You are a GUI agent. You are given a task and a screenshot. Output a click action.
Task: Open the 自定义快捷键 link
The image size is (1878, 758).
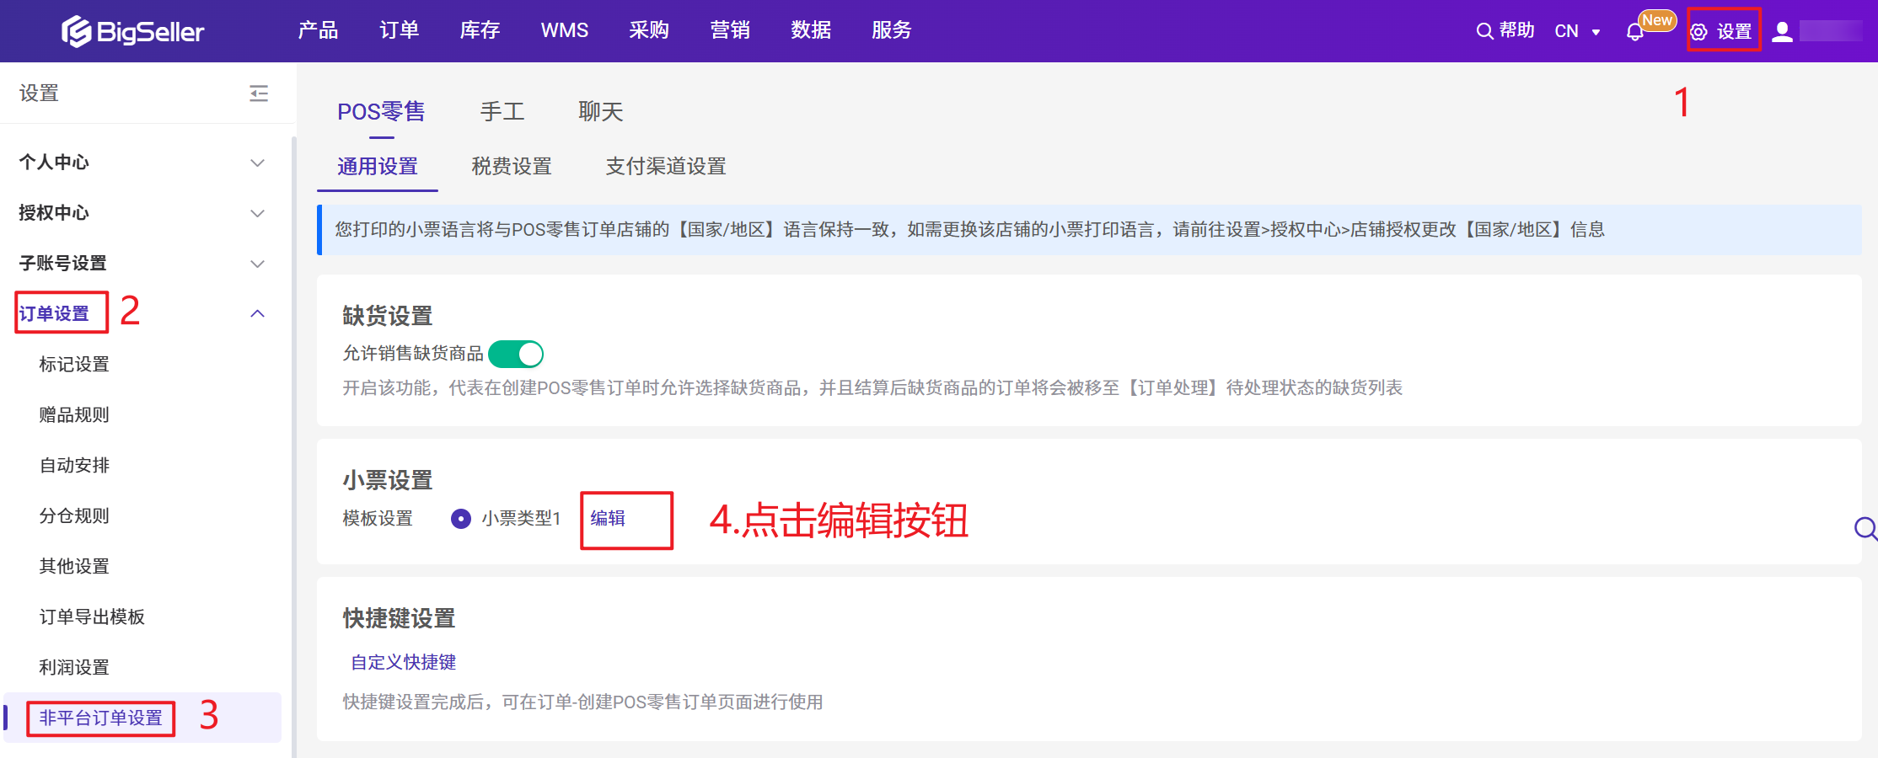point(403,663)
